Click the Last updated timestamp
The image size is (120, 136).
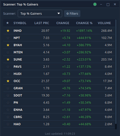(60, 134)
